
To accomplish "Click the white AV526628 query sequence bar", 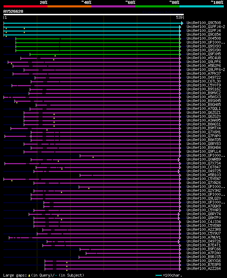I will coord(94,15).
